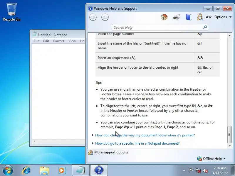Screen dimensions: 235x176
Task: Click the network status tray icon
Action: tap(198, 170)
